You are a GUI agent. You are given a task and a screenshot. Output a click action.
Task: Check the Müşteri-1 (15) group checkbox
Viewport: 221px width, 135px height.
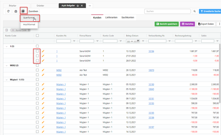37,80
